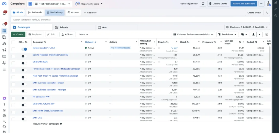Toggle on Sports Massage Training Dubai campaign
The width and height of the screenshot is (279, 133).
pyautogui.click(x=24, y=56)
